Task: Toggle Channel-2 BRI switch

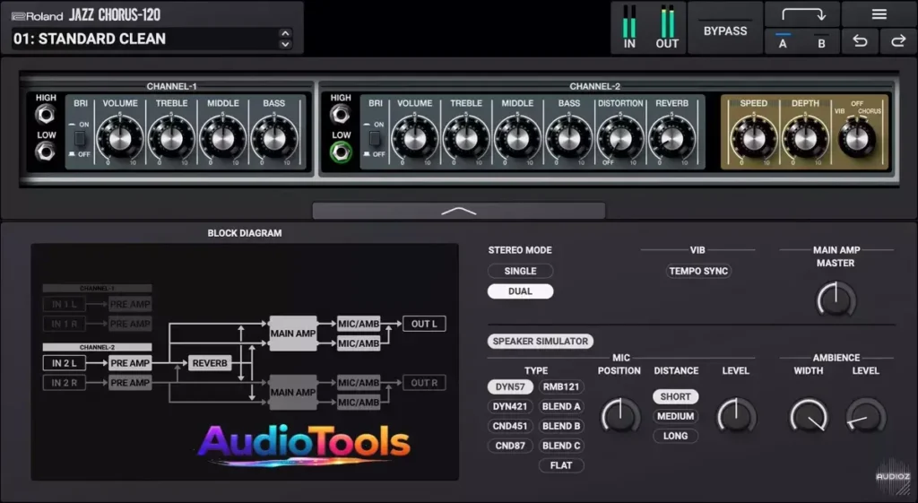Action: (375, 139)
